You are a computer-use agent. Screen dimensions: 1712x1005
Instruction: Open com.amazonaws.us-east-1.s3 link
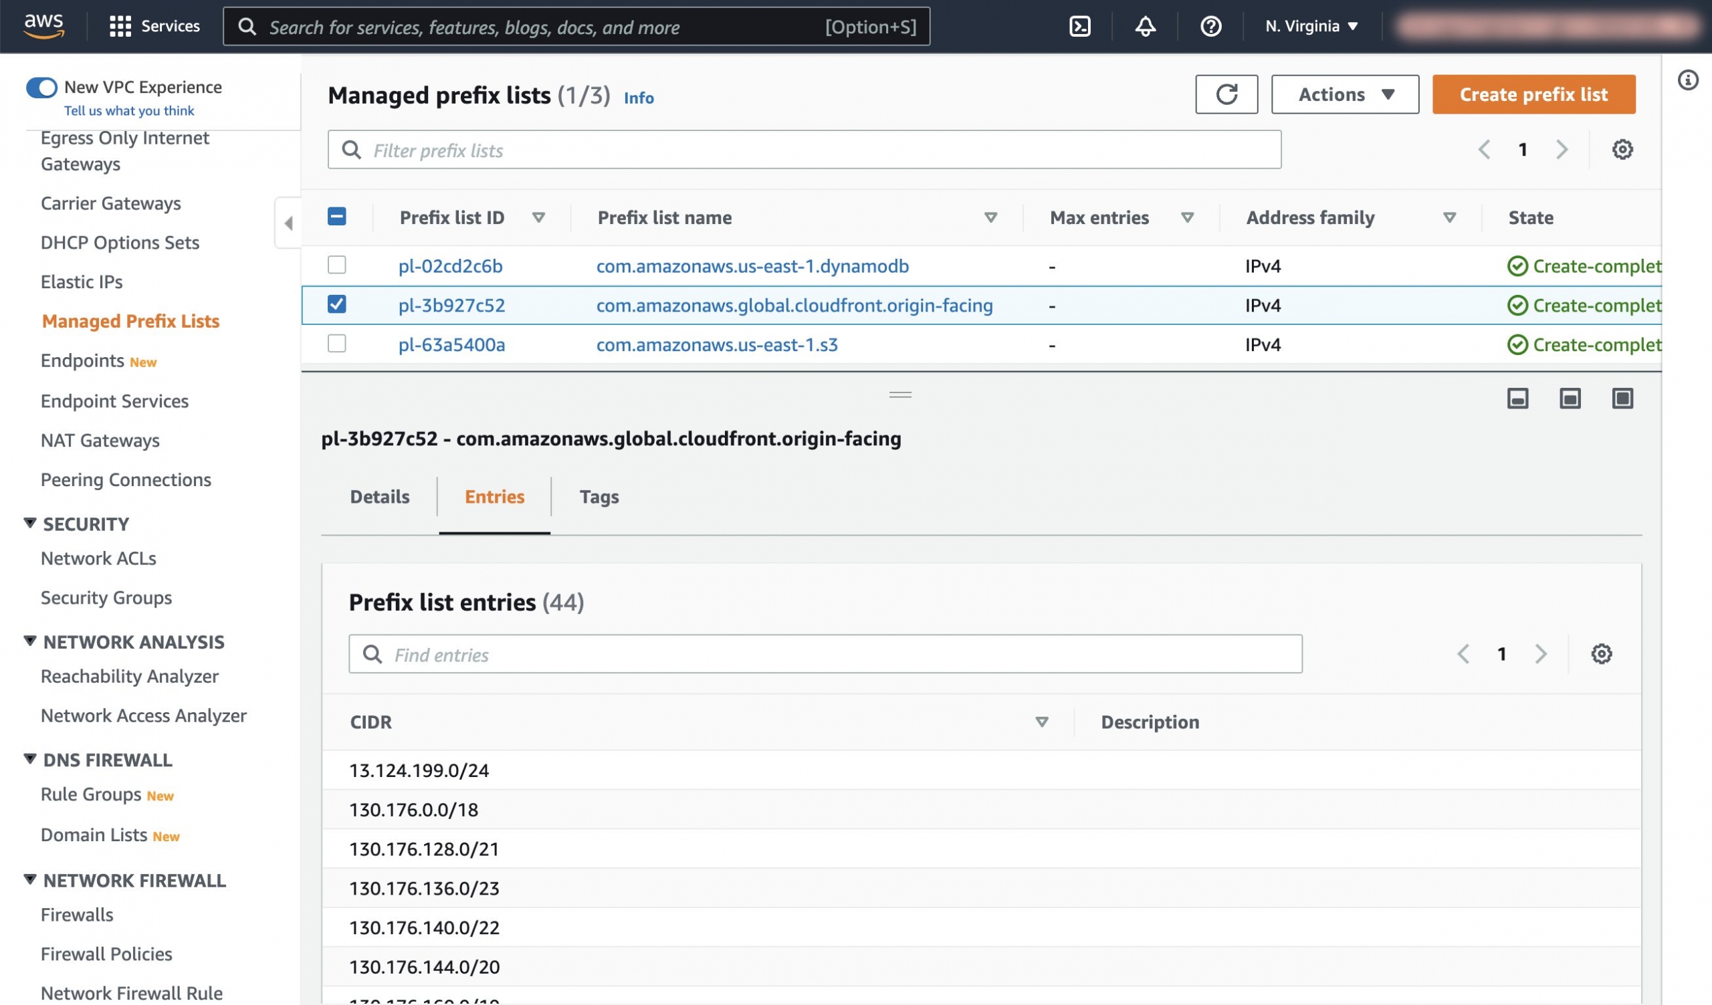[717, 344]
